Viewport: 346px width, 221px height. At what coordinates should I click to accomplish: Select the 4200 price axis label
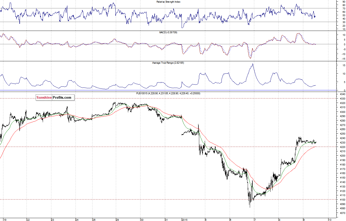point(342,156)
